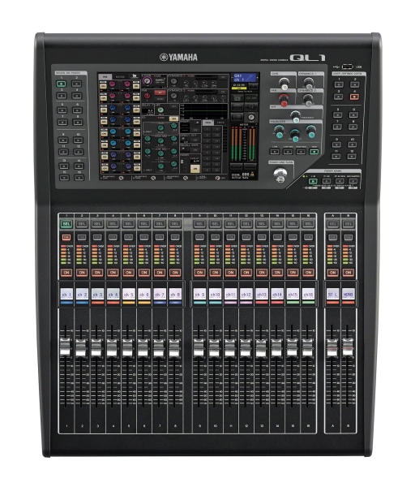
Task: Mute channel 6 with its ON key
Action: click(x=143, y=273)
